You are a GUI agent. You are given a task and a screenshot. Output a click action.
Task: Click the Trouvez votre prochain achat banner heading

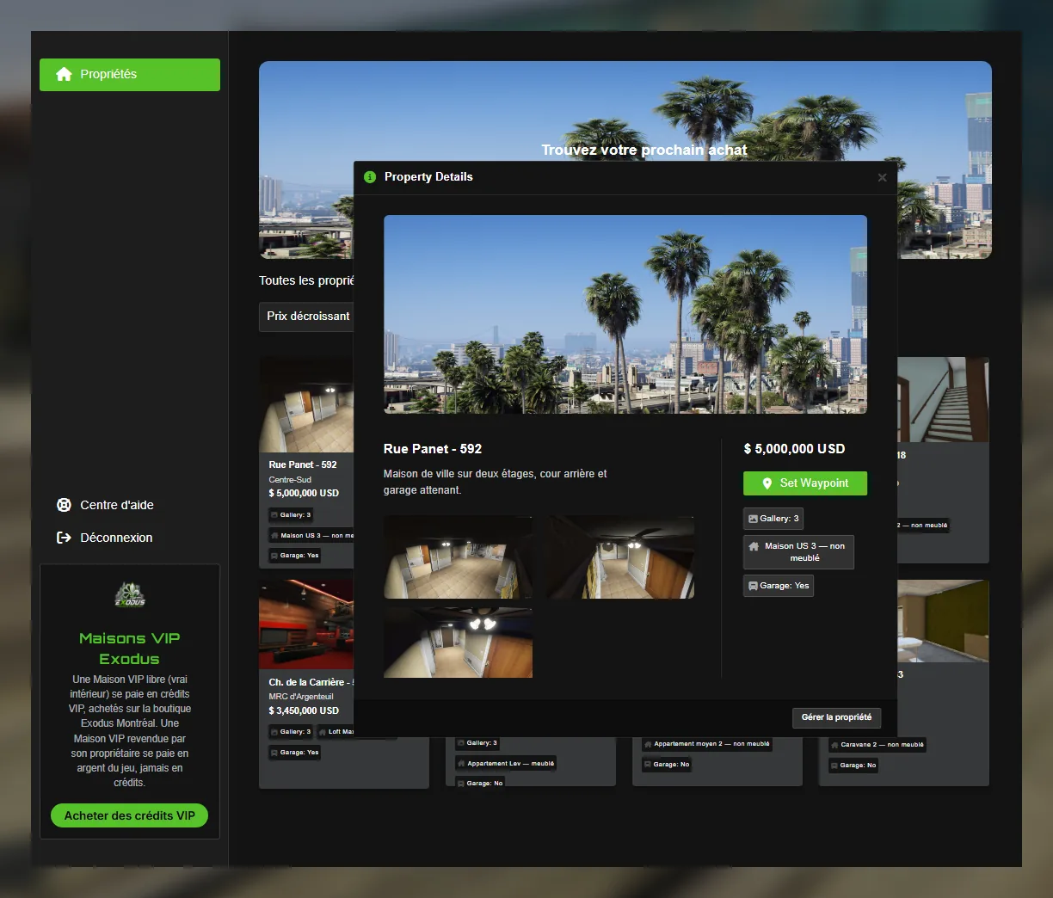644,151
